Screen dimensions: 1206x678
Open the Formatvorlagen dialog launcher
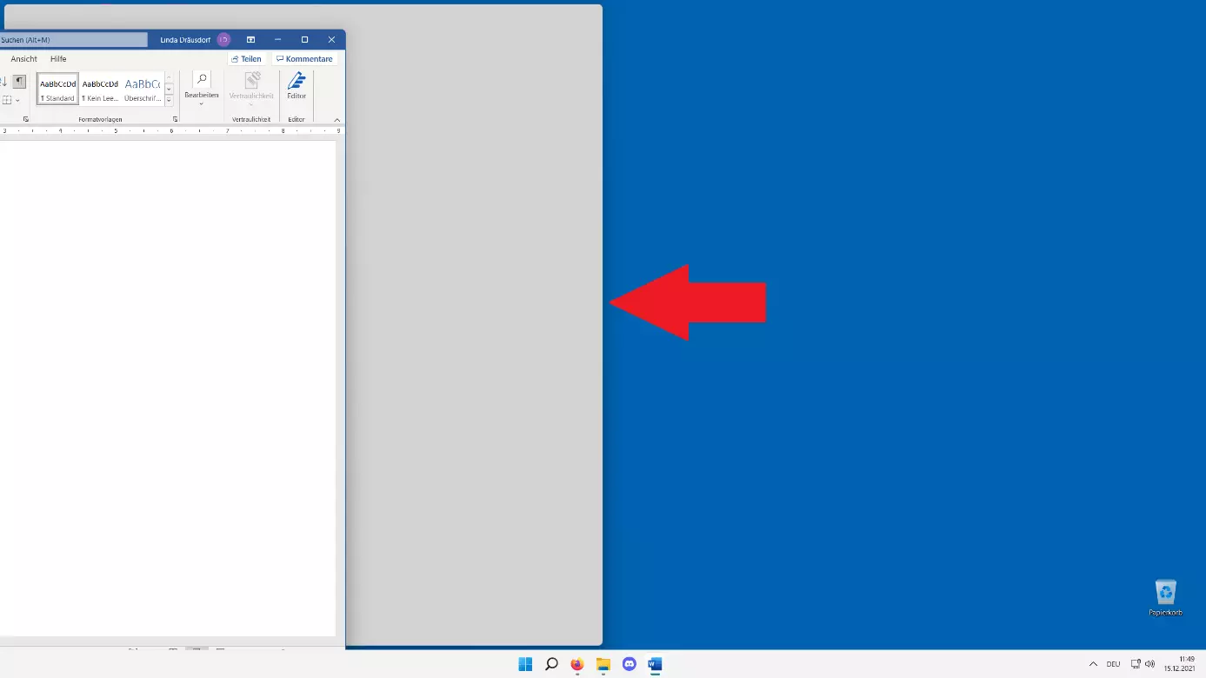176,119
